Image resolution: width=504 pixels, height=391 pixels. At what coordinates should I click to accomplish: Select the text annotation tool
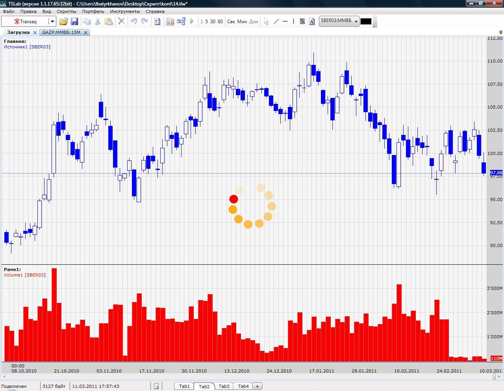[x=312, y=21]
